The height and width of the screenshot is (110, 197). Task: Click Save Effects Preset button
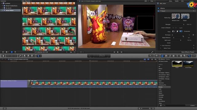click(x=188, y=52)
